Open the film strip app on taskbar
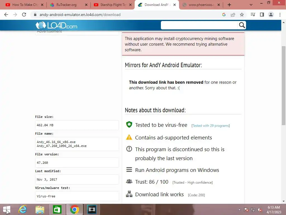The height and width of the screenshot is (215, 286). [92, 209]
